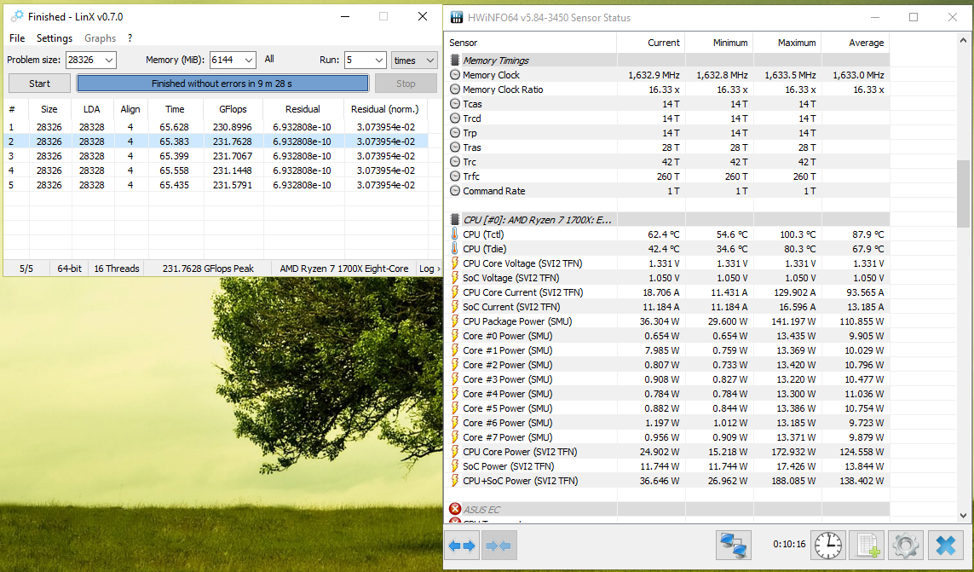This screenshot has width=974, height=572.
Task: Click the Finished without errors progress bar
Action: click(x=222, y=84)
